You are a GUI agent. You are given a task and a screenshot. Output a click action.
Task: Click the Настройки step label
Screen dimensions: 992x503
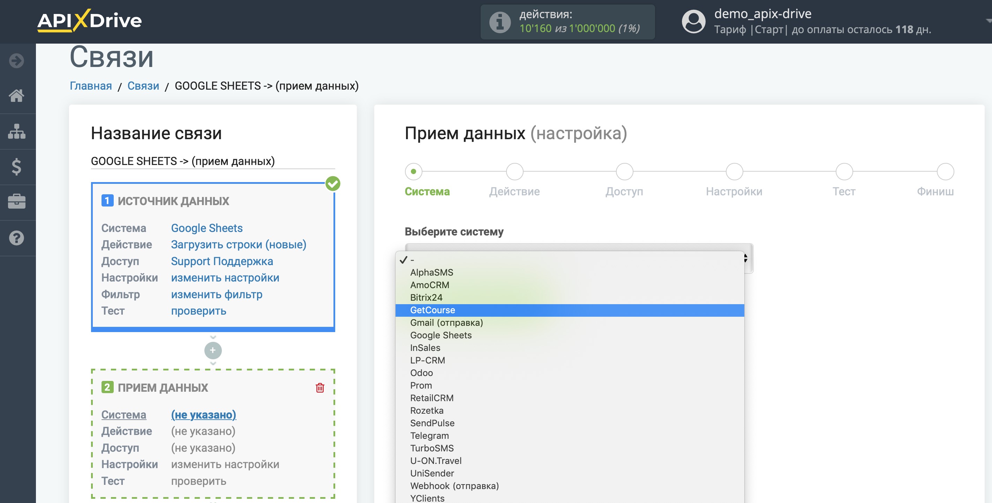[x=734, y=192]
